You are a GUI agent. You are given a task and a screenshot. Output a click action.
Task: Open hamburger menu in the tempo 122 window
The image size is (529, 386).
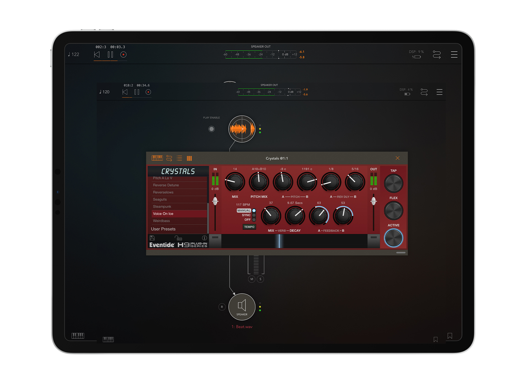point(454,54)
